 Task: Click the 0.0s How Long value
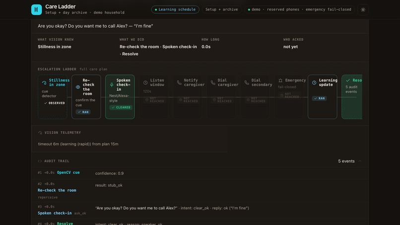click(x=206, y=47)
